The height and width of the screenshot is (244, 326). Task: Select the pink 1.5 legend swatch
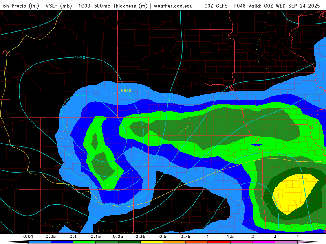[242, 242]
